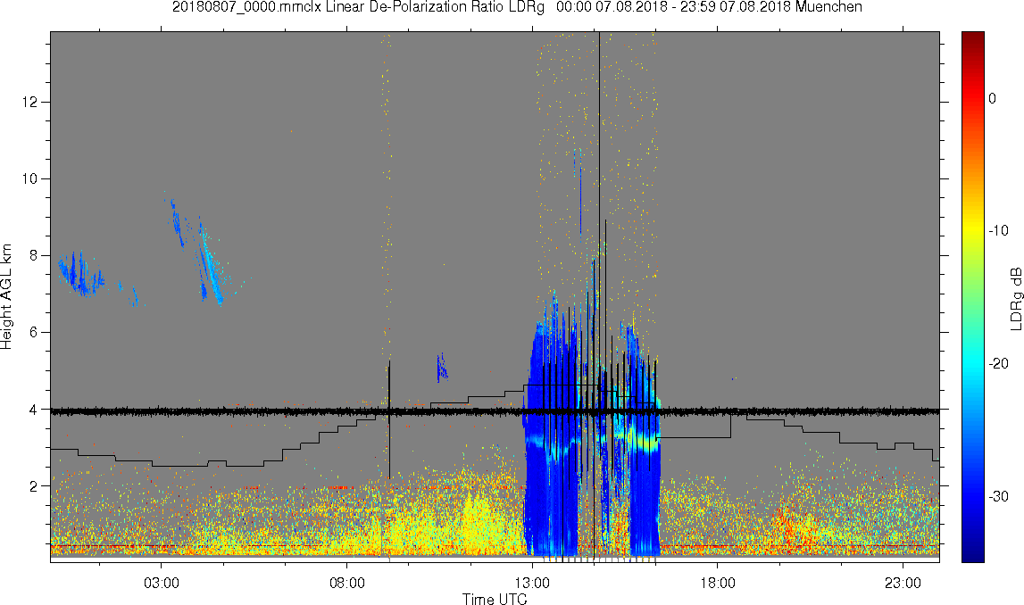Click the plot title mentioning Muenchen
The image size is (1024, 605).
pos(517,7)
